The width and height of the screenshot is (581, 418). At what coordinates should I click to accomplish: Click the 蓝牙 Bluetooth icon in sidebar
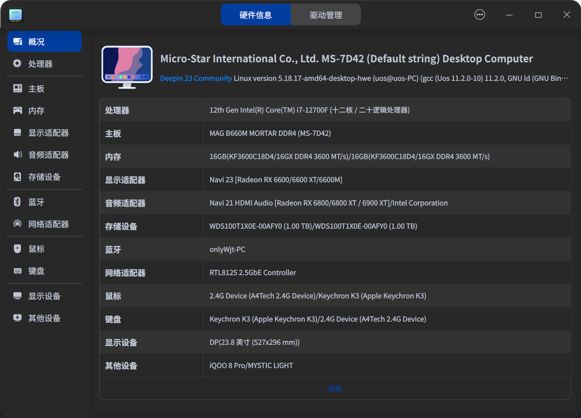(17, 202)
